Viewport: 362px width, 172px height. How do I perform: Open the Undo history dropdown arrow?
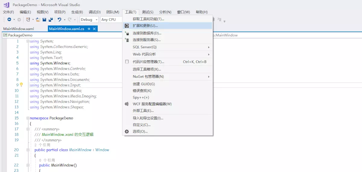pos(64,20)
